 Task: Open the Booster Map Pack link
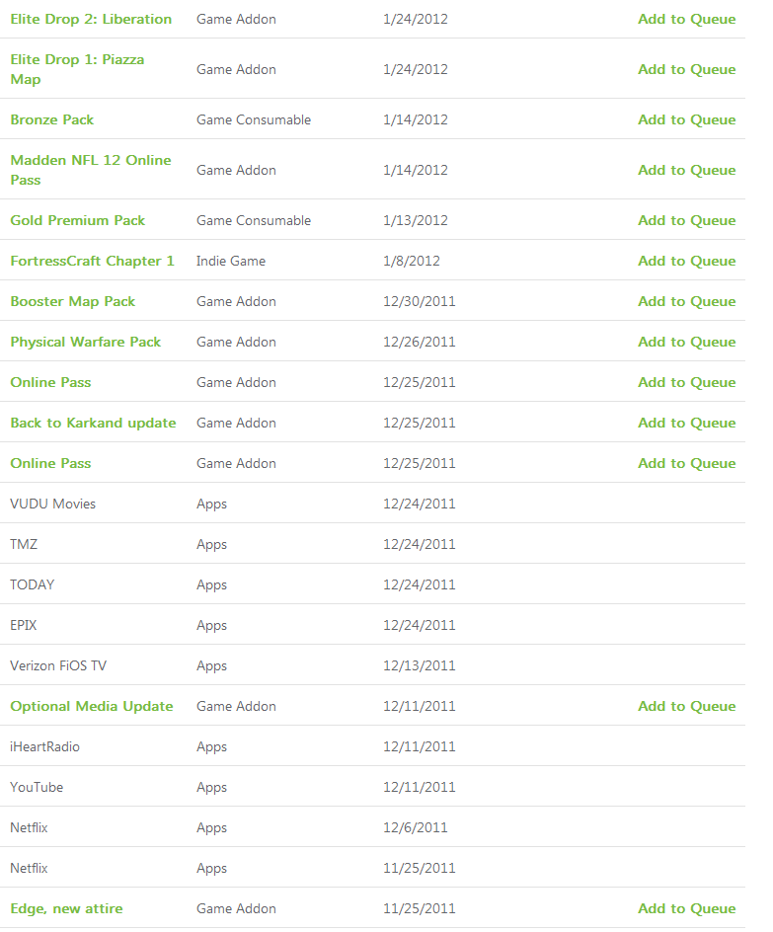[72, 301]
